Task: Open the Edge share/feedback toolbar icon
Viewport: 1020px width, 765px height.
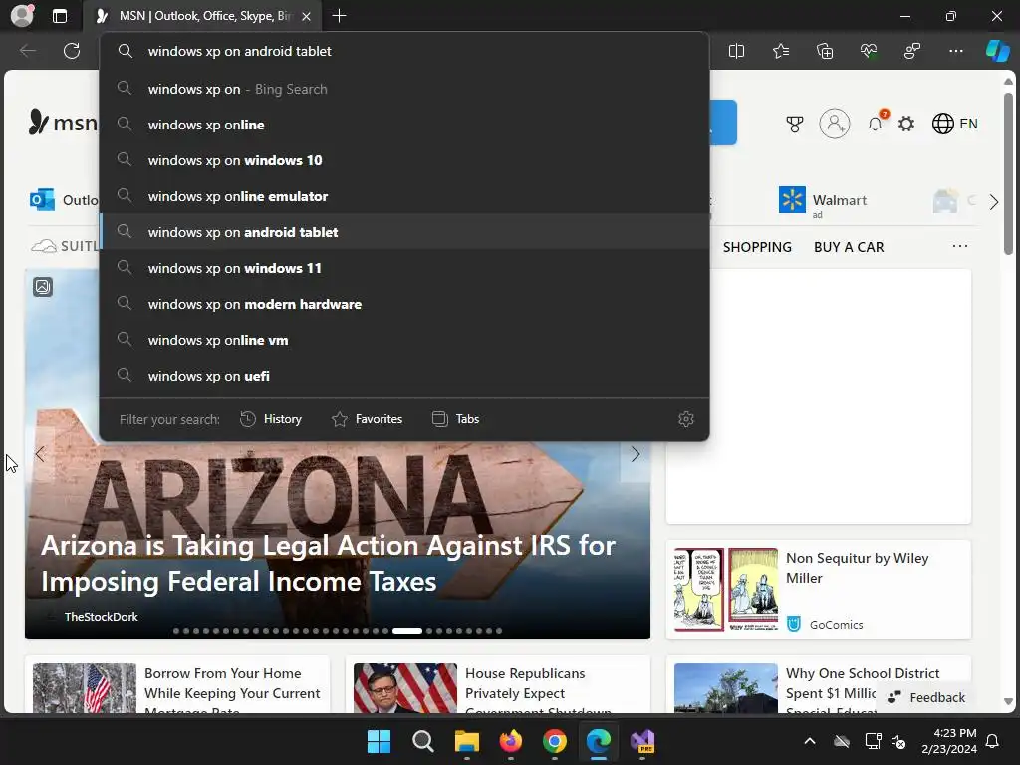Action: [912, 51]
